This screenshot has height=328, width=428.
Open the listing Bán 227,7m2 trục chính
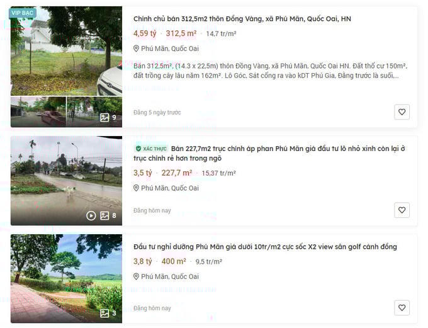(269, 154)
